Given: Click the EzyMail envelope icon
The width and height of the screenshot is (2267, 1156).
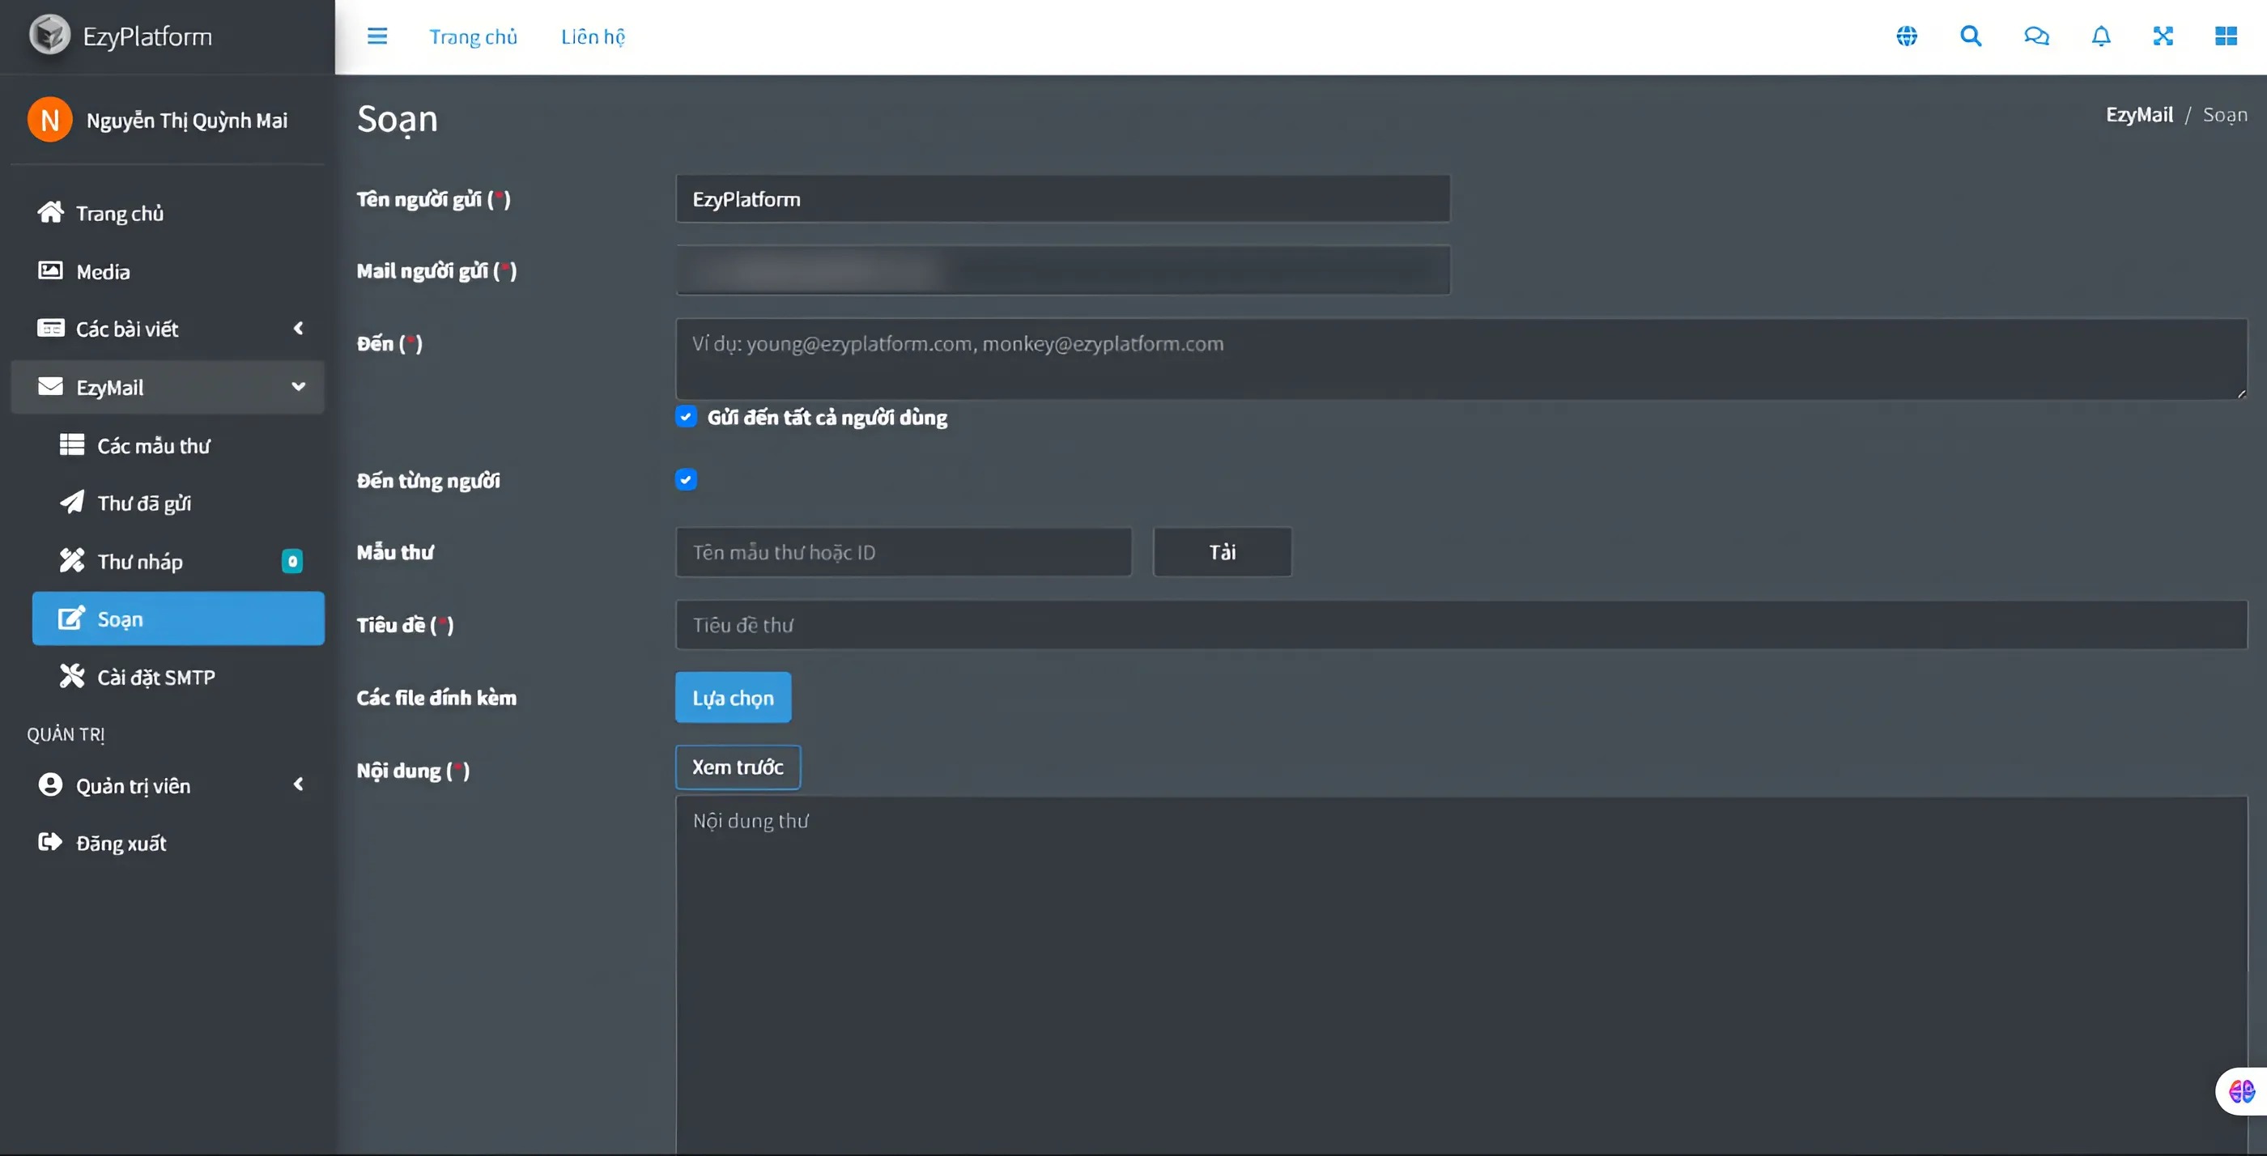Looking at the screenshot, I should click(50, 386).
